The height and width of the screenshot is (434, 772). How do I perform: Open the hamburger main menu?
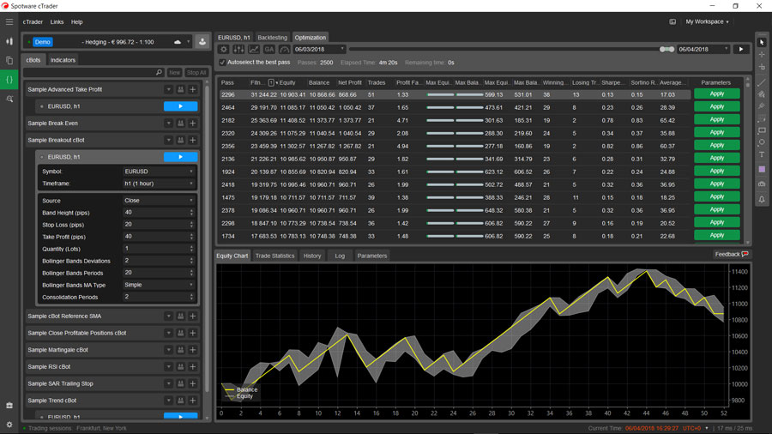[x=9, y=21]
